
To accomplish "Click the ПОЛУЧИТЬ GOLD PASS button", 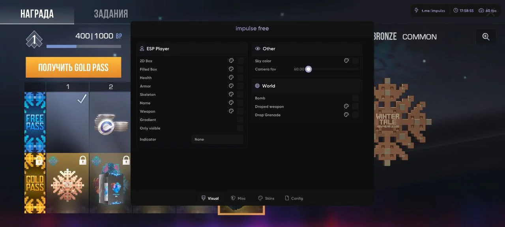I will point(73,67).
